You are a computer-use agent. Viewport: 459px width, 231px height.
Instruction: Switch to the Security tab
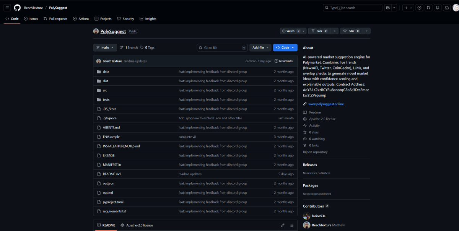pos(125,19)
